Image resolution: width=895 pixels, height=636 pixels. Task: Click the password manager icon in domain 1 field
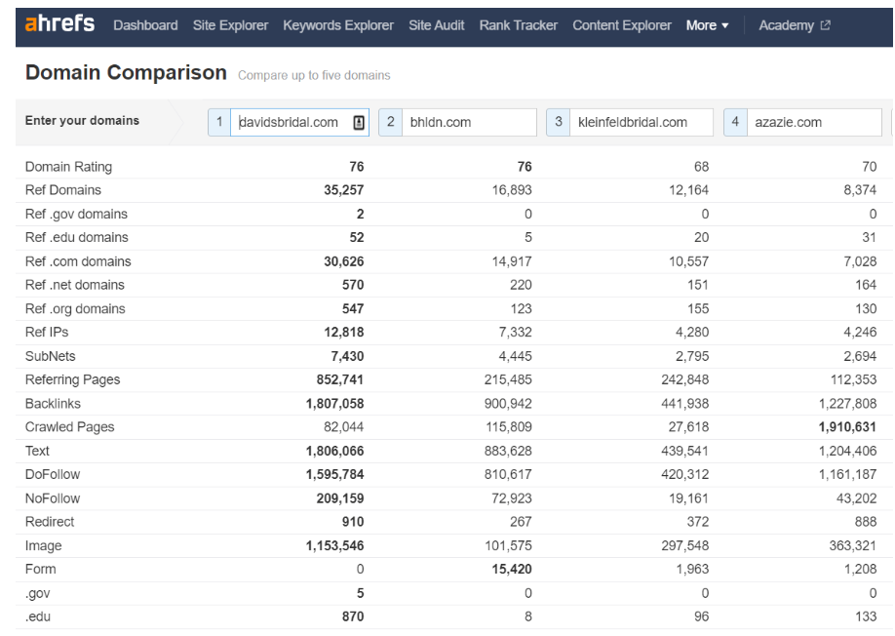coord(359,122)
